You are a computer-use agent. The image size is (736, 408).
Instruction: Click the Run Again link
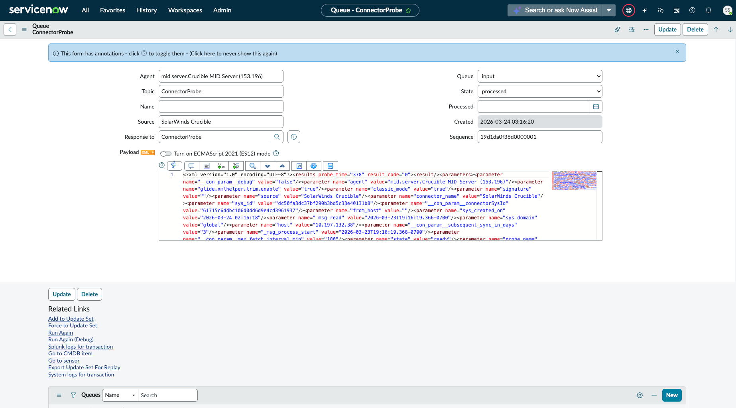click(x=61, y=333)
